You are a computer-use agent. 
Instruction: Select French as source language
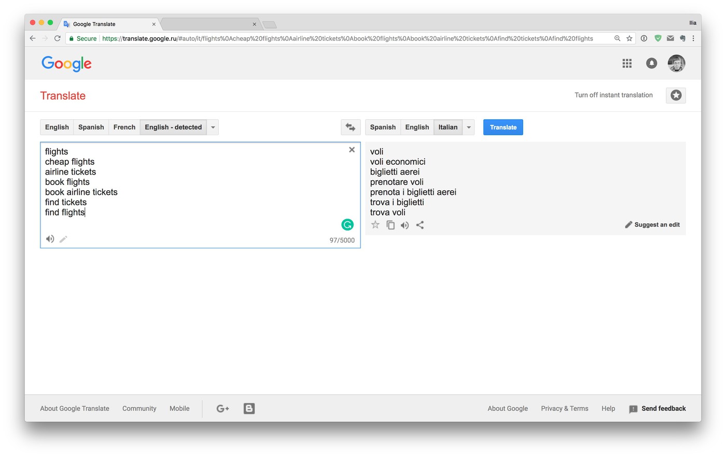124,127
